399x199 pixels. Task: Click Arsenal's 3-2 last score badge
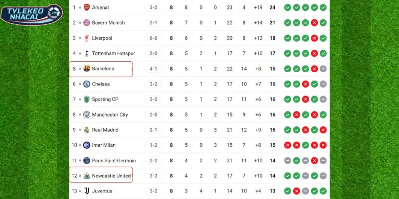[153, 7]
